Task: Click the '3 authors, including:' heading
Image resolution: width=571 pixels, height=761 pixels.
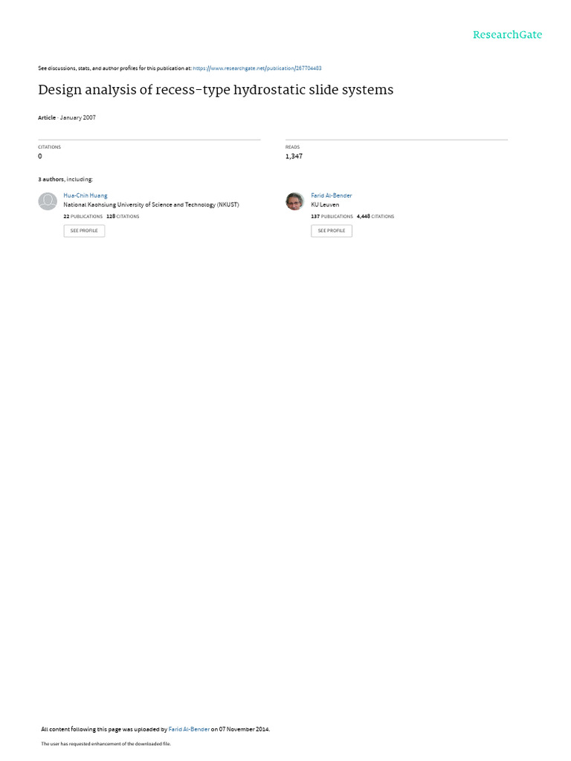Action: pos(65,180)
